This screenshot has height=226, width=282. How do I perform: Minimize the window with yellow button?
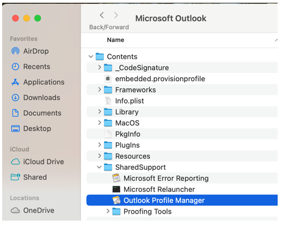coord(27,18)
